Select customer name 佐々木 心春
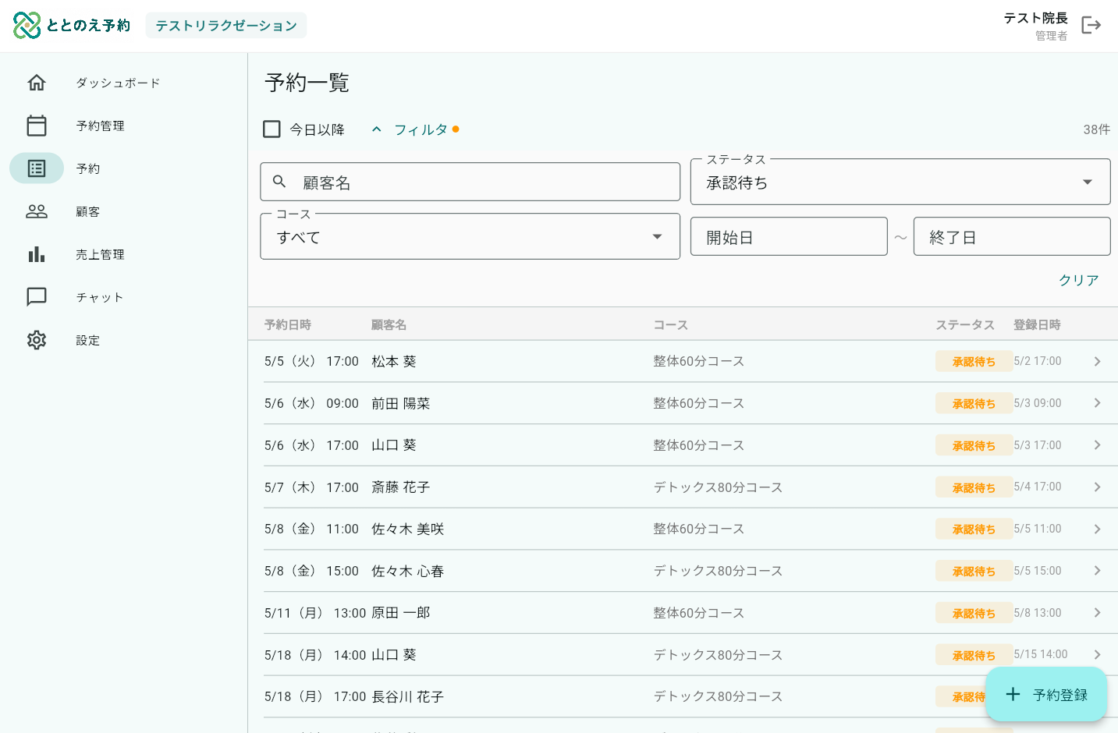Viewport: 1118px width, 733px height. [x=408, y=571]
